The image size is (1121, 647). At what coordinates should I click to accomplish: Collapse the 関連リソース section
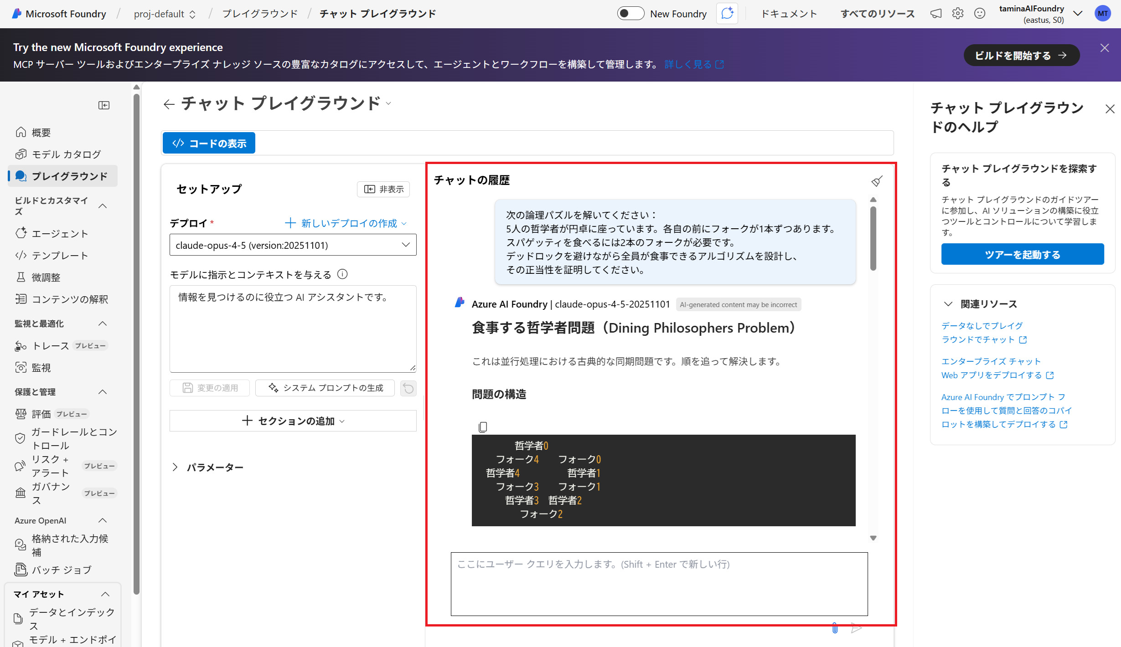click(x=948, y=304)
